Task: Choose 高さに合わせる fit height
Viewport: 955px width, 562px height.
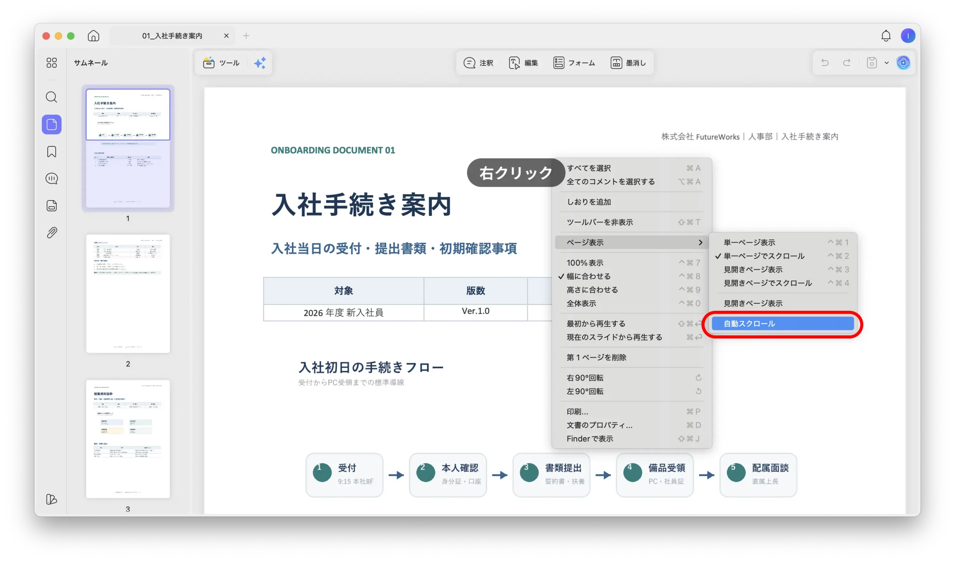Action: click(x=631, y=290)
